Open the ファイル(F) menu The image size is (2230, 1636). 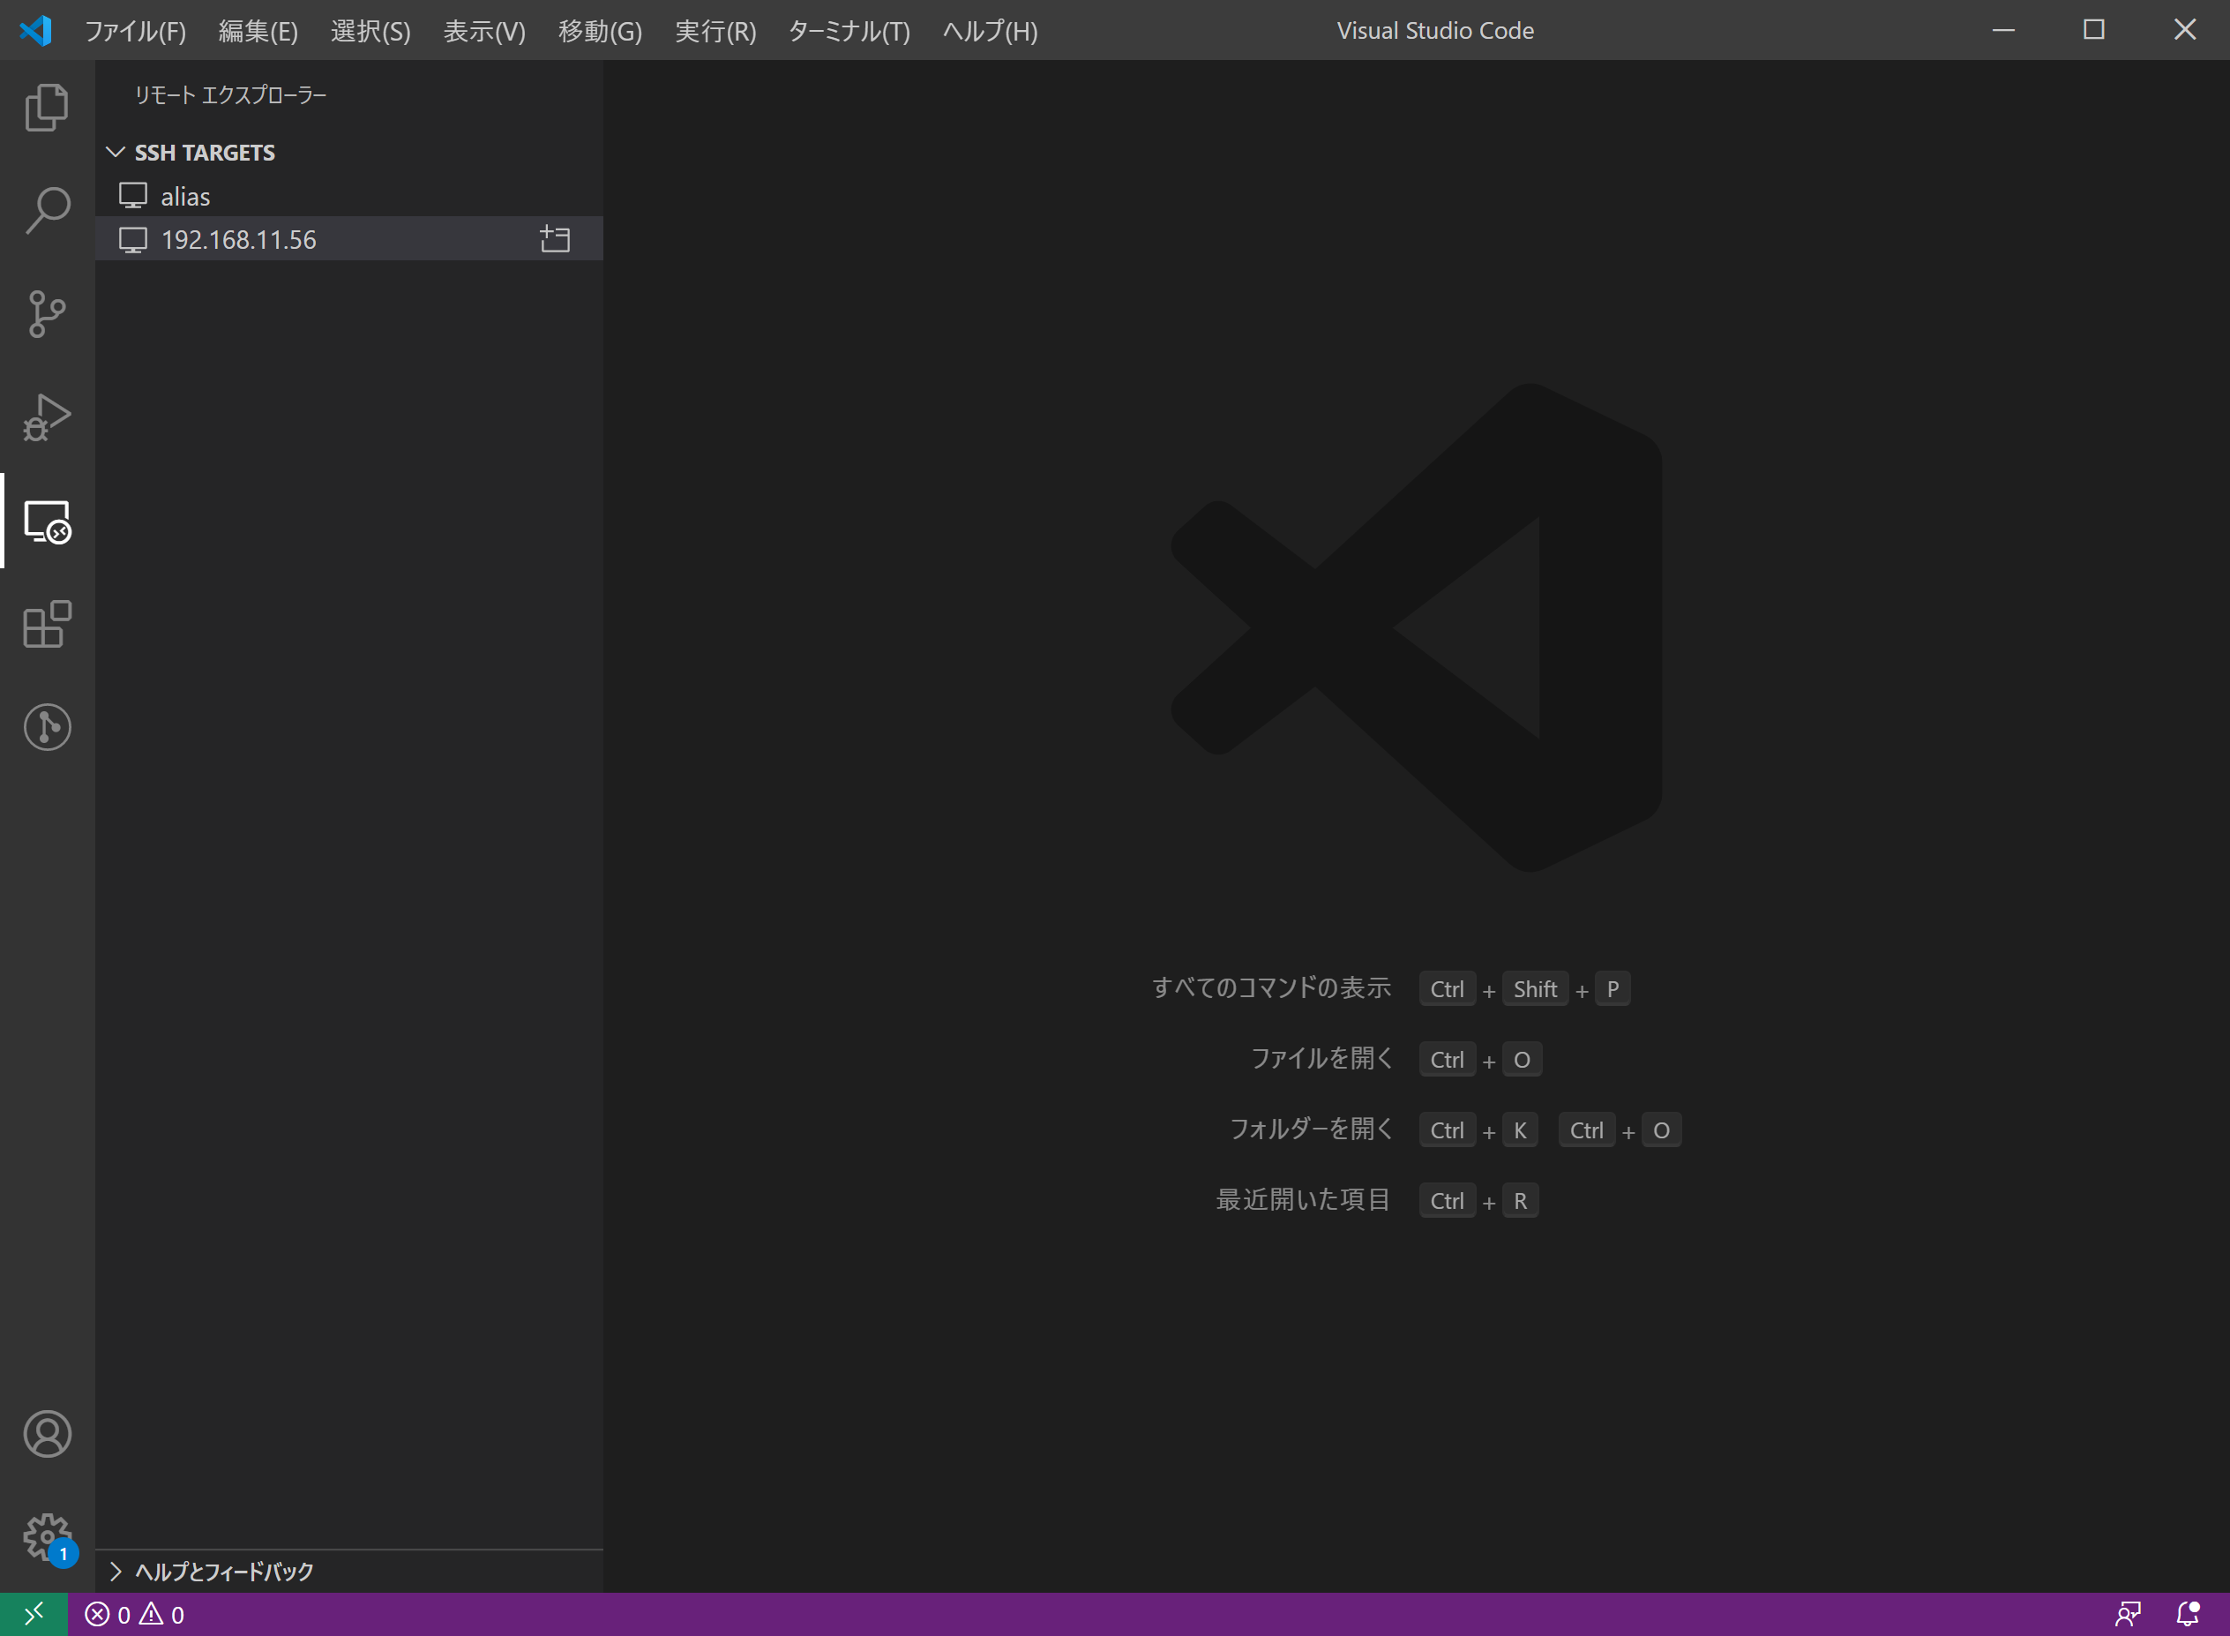[x=136, y=31]
